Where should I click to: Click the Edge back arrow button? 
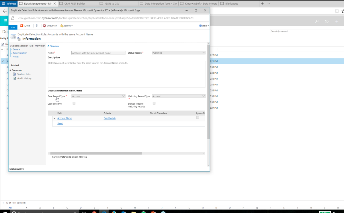coord(5,11)
